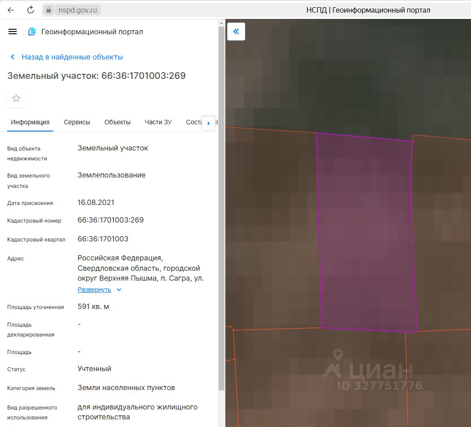Click the Геоинформационный портал header title
This screenshot has height=427, width=471.
[92, 32]
